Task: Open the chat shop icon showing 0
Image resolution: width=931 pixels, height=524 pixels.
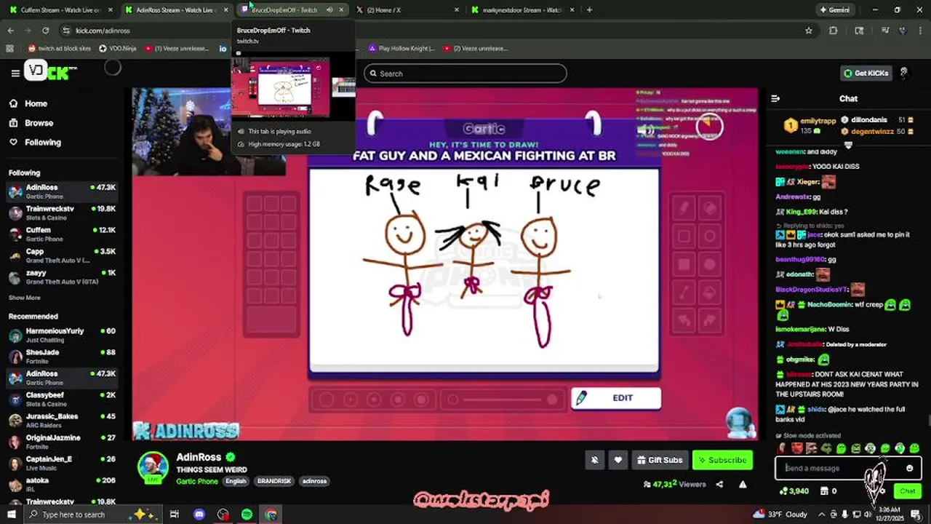Action: click(828, 491)
